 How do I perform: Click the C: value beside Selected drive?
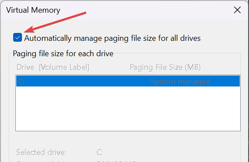pos(100,152)
